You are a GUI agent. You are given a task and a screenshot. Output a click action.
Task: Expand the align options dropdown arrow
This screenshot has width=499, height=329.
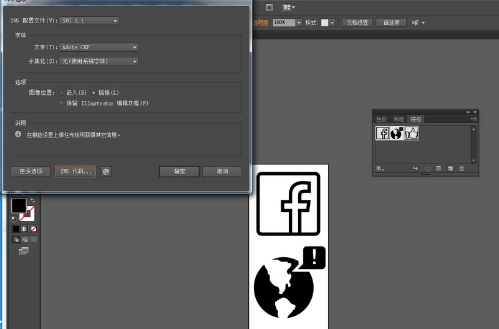coord(424,22)
